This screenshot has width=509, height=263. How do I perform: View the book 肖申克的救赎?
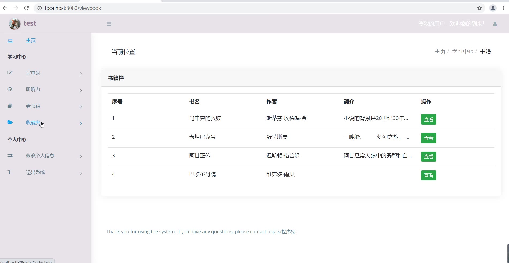[x=429, y=119]
